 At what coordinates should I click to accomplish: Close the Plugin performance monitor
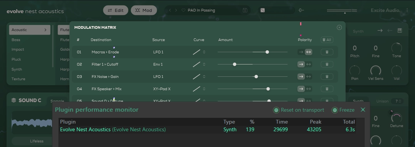[363, 110]
